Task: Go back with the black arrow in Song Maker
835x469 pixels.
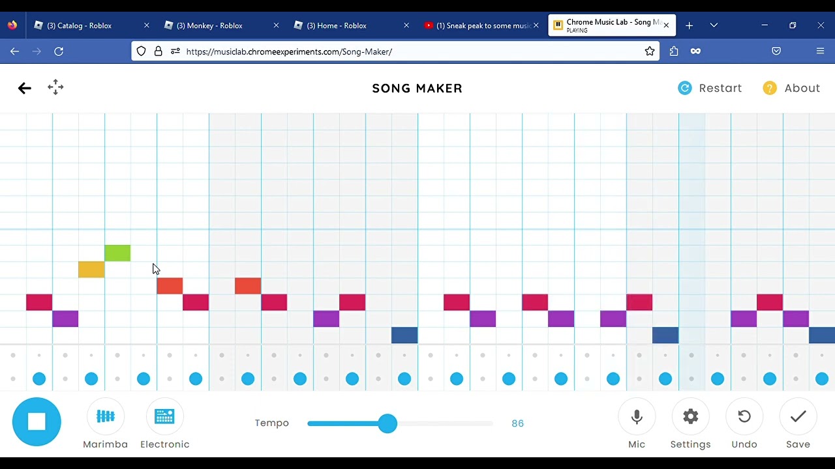Action: click(24, 88)
